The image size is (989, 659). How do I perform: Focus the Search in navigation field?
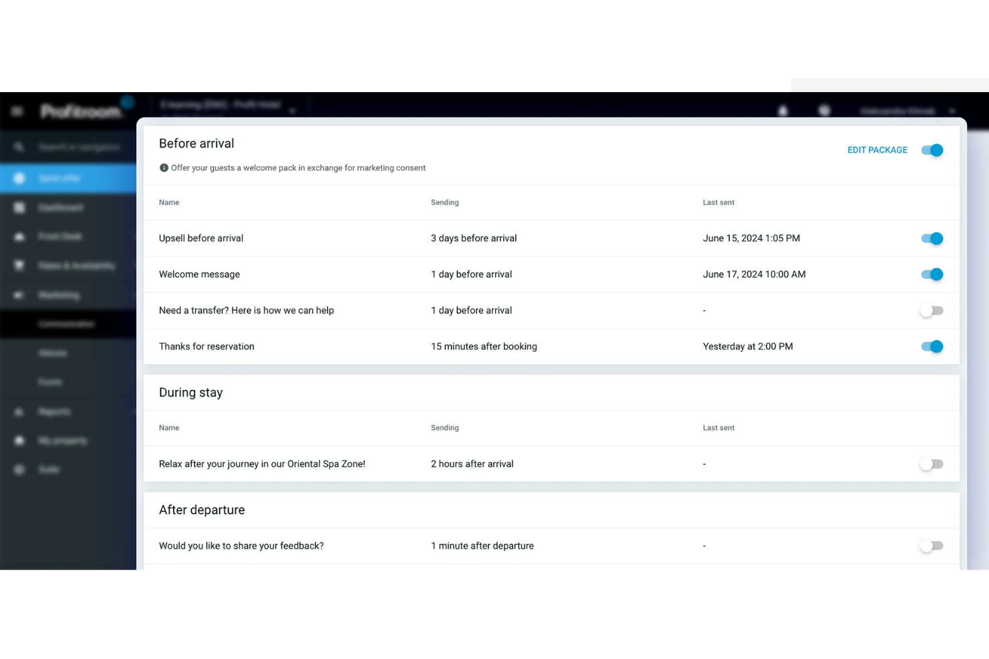click(x=79, y=147)
